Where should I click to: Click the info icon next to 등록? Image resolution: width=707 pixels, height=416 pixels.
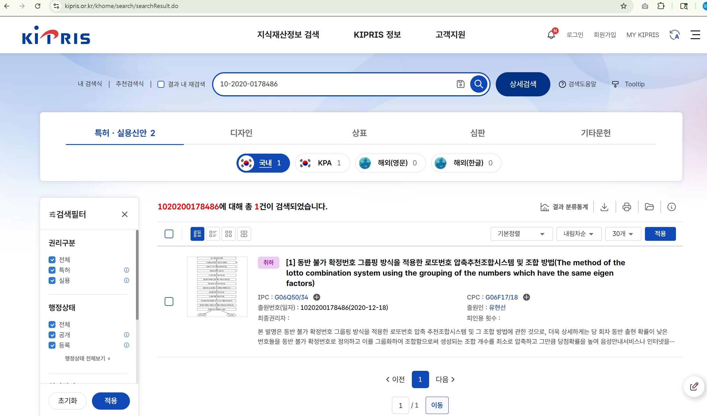126,345
